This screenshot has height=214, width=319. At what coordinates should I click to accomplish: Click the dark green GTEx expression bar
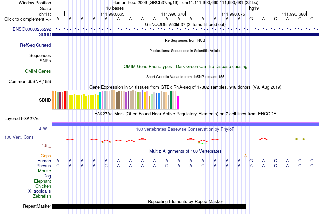coord(171,100)
